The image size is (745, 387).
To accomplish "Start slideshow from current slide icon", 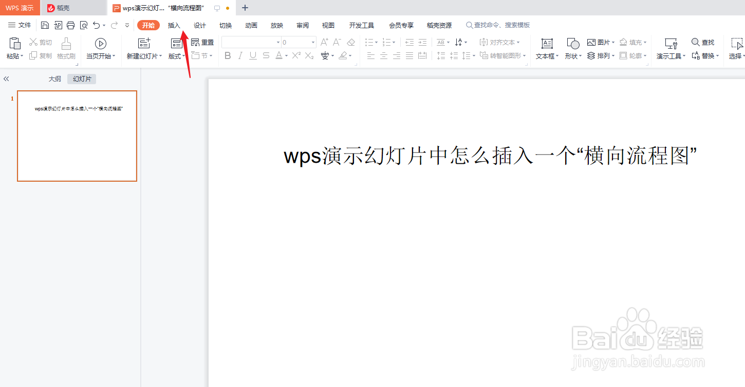I will pos(101,44).
